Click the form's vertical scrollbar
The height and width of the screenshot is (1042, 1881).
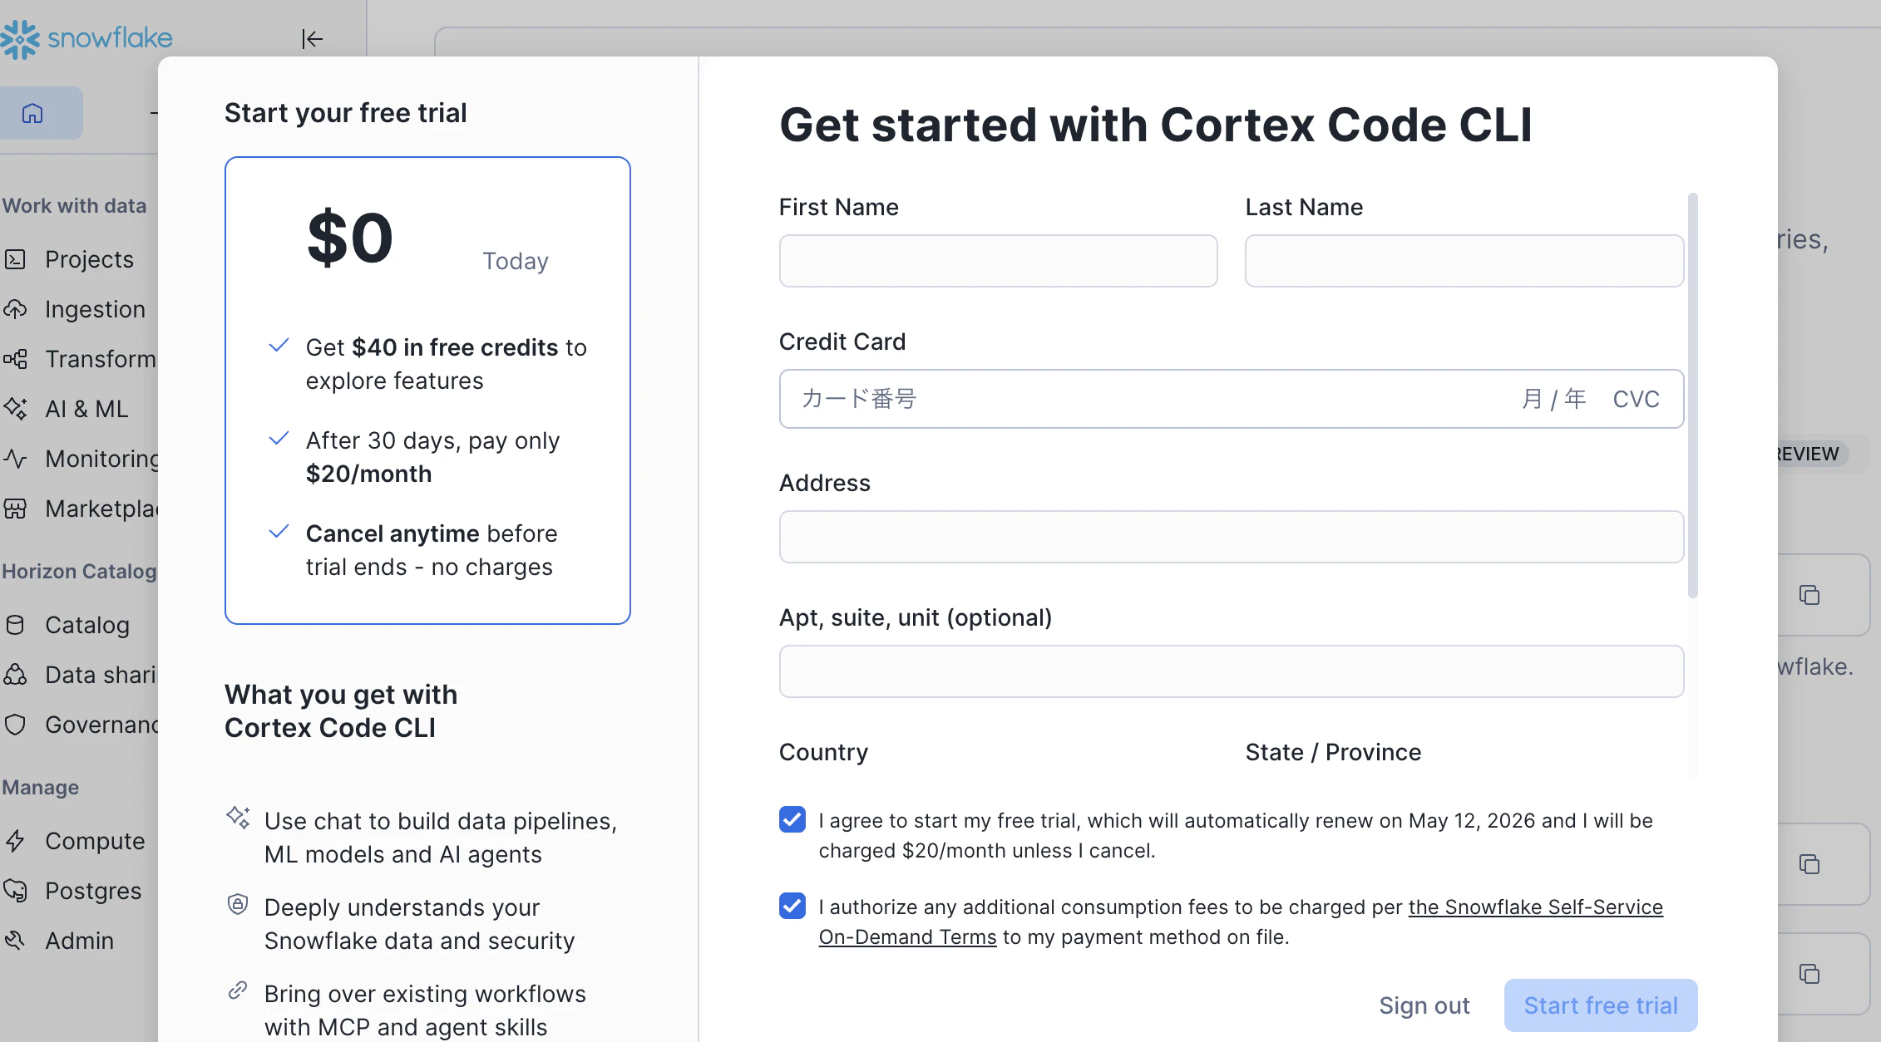pyautogui.click(x=1692, y=396)
